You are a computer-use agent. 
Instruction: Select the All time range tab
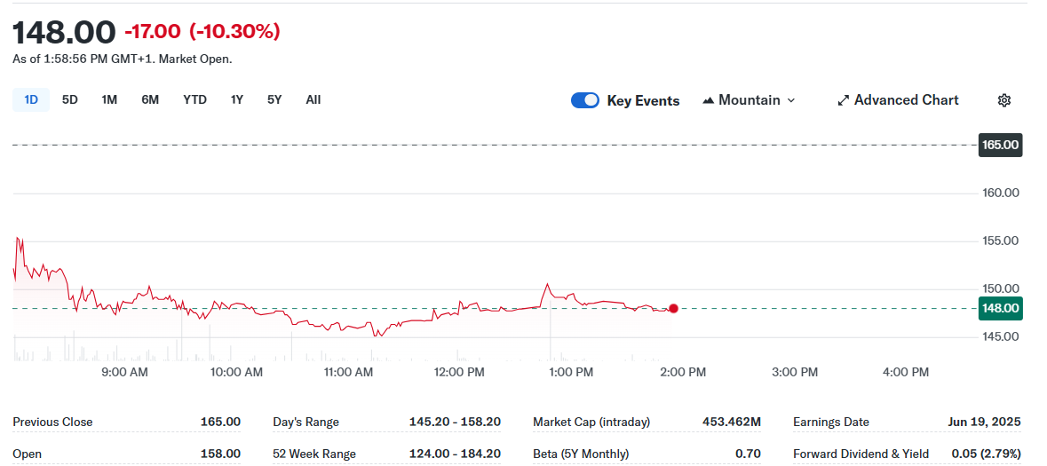pos(313,100)
